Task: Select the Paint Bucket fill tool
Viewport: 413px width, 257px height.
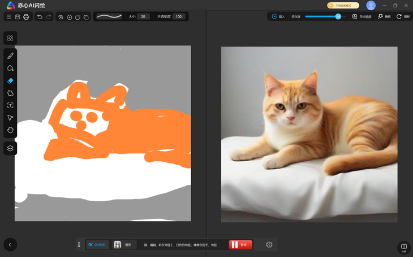Action: tap(10, 68)
